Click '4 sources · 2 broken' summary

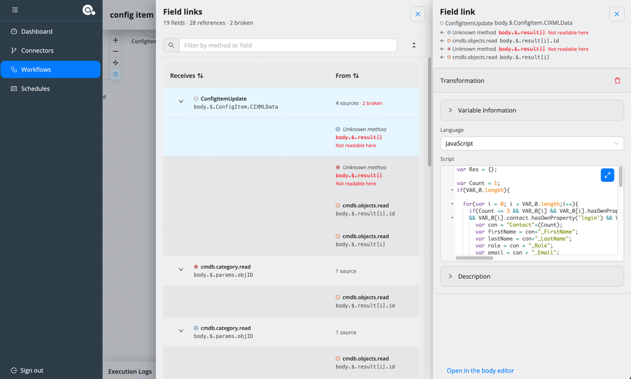(358, 103)
